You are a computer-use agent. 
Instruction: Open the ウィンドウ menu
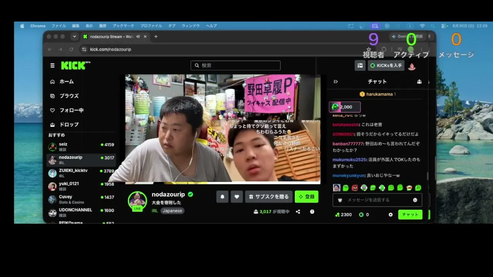[x=191, y=26]
